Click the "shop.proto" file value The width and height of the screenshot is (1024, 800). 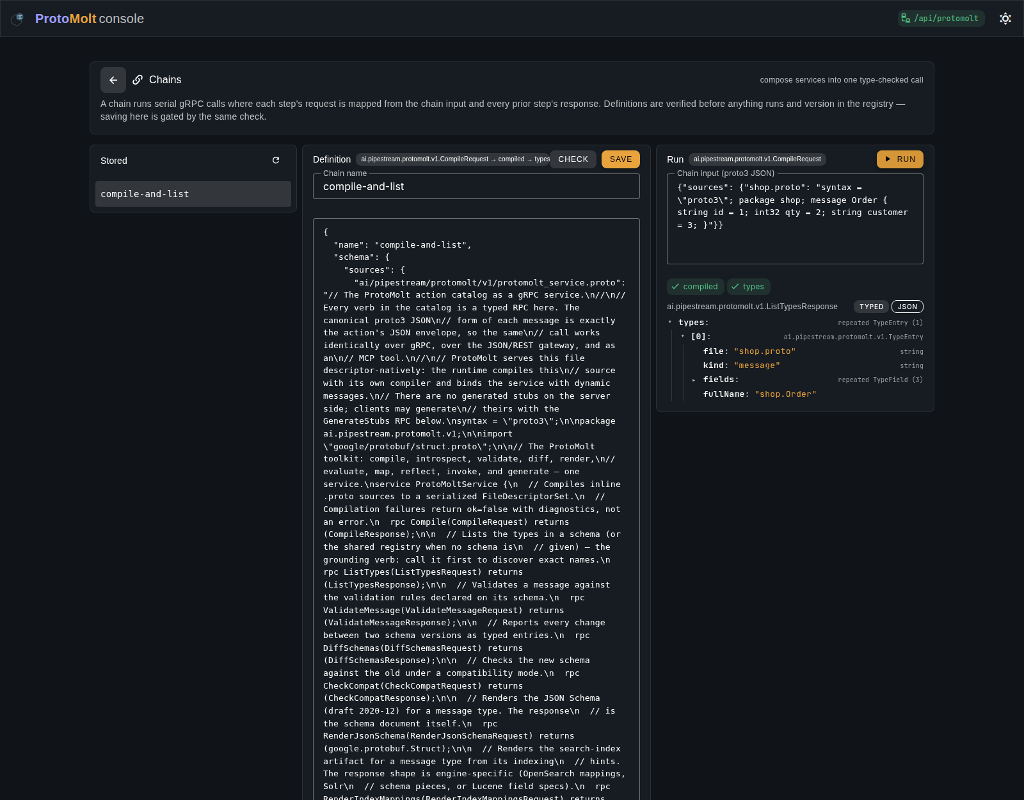pyautogui.click(x=765, y=351)
